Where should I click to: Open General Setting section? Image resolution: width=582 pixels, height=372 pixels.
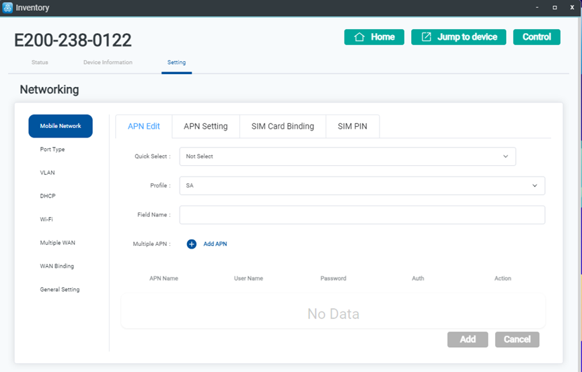[60, 290]
